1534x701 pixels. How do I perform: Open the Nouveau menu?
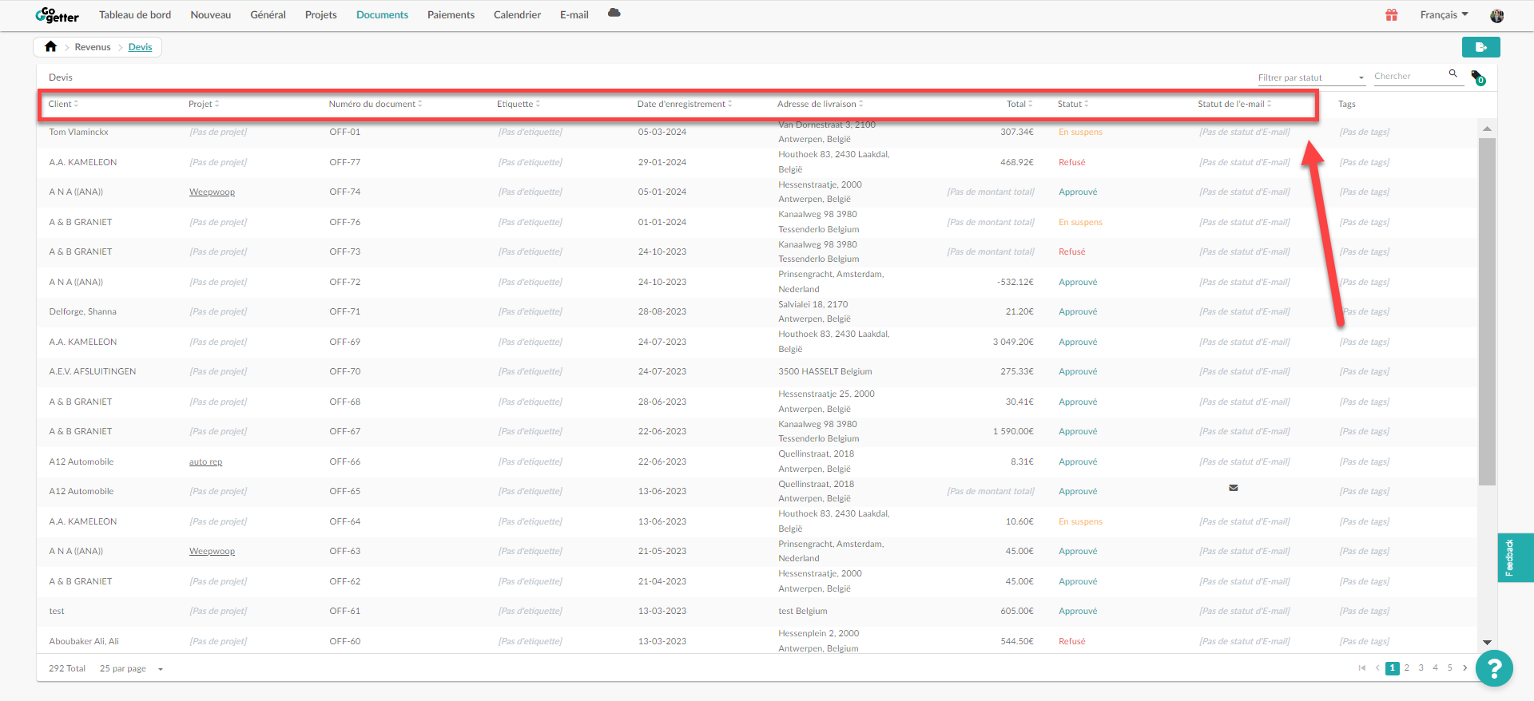pos(211,14)
